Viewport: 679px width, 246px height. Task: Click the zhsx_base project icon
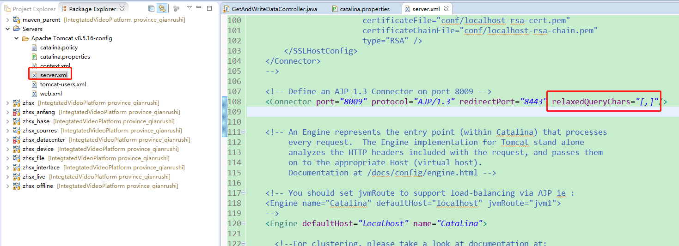[x=17, y=121]
